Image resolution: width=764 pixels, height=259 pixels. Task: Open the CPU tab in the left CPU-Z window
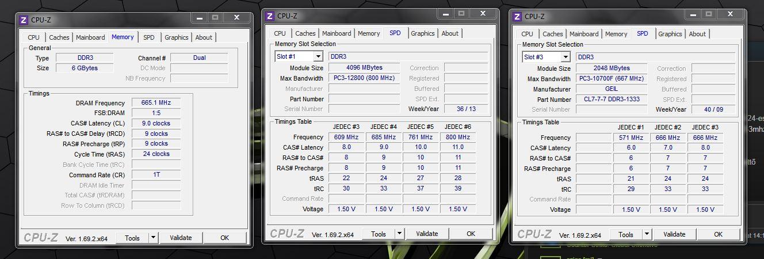click(33, 37)
